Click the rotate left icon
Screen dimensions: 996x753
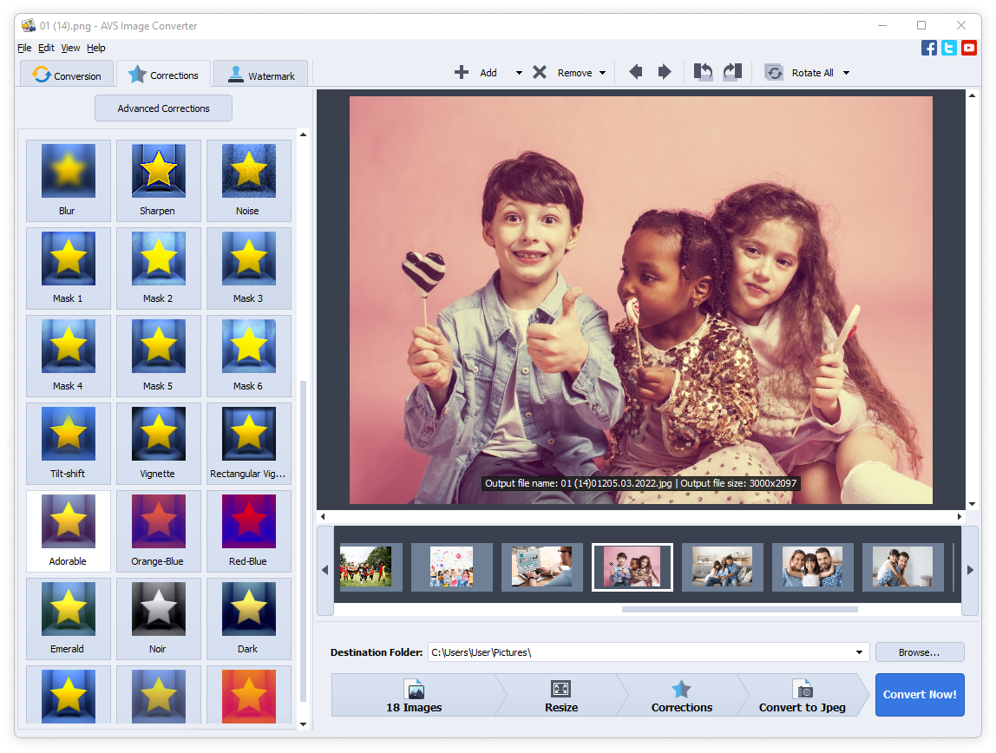[x=703, y=72]
